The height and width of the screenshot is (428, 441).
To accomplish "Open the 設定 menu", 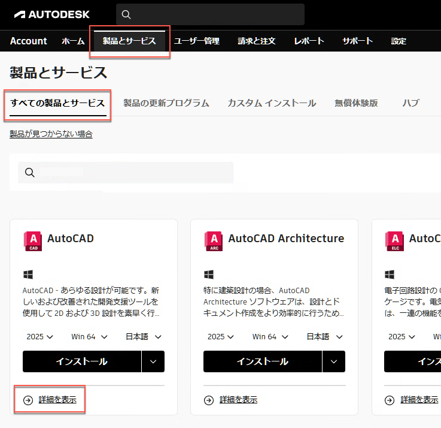I will coord(399,41).
